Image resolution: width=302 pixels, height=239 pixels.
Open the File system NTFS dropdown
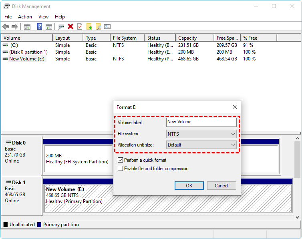point(201,134)
